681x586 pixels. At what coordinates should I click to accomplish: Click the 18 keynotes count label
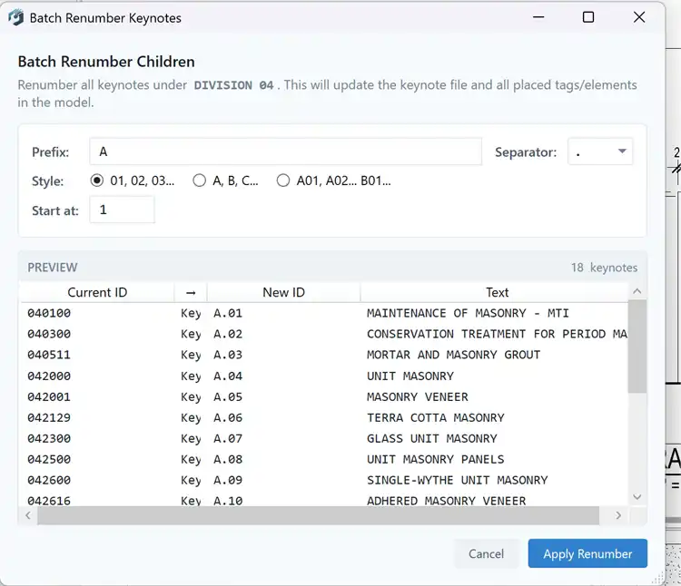coord(604,268)
